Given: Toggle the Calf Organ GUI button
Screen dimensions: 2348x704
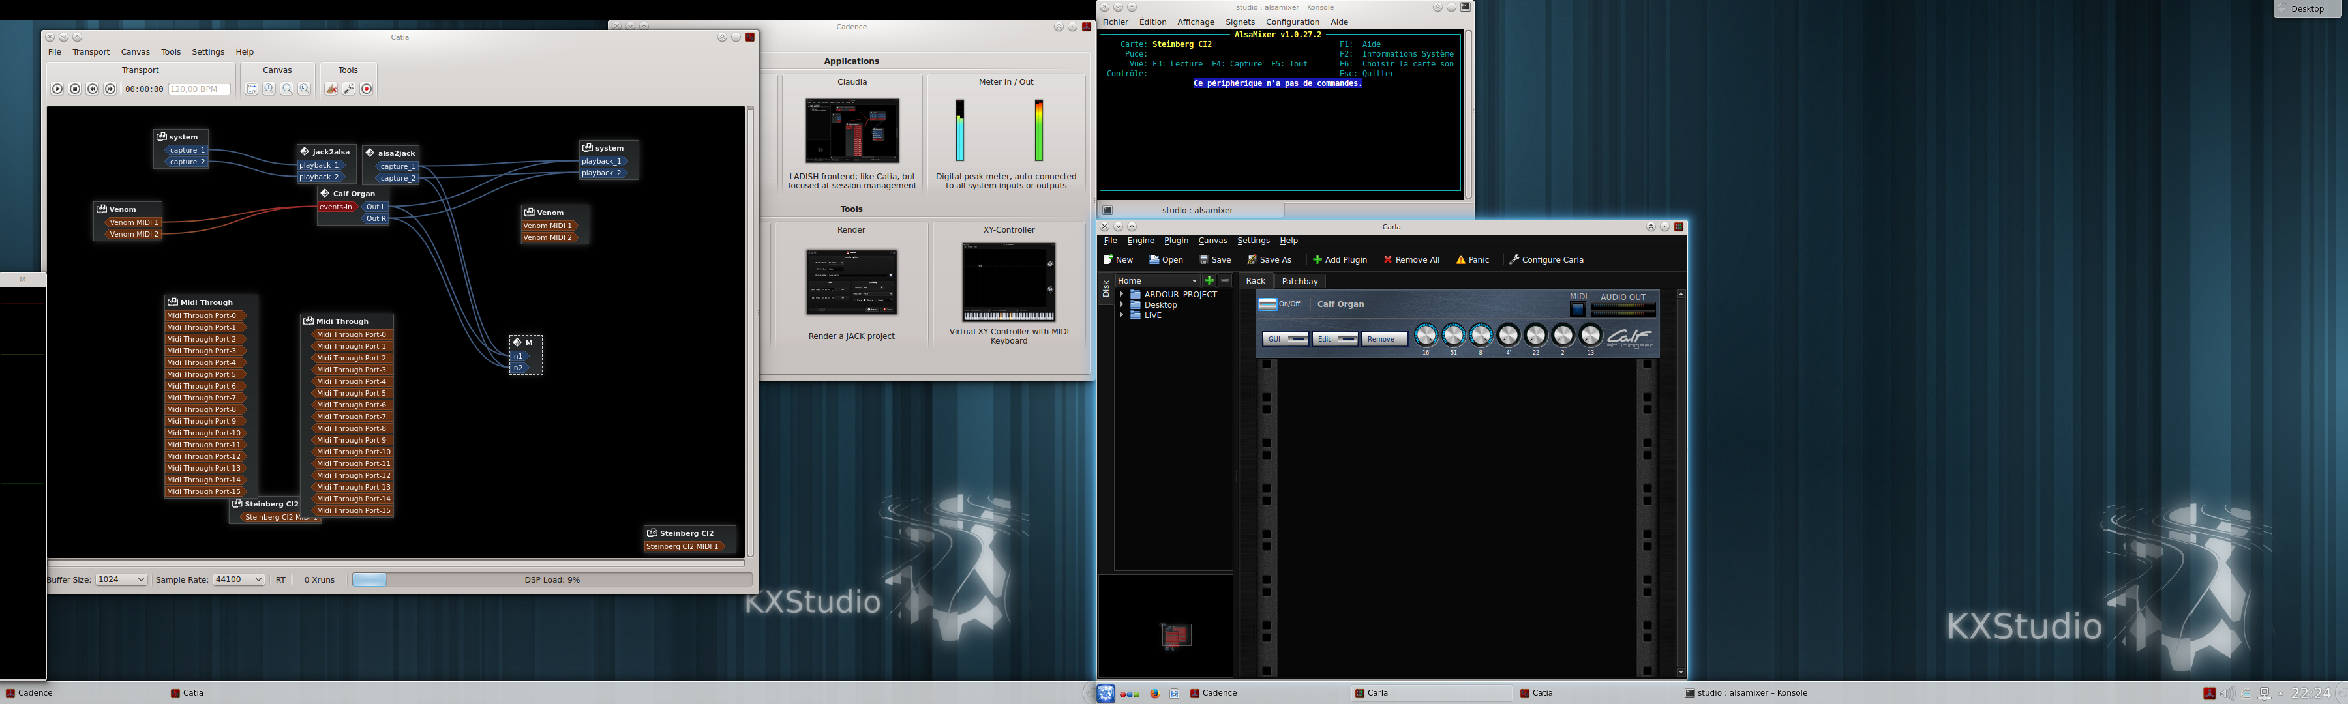Looking at the screenshot, I should [x=1285, y=339].
